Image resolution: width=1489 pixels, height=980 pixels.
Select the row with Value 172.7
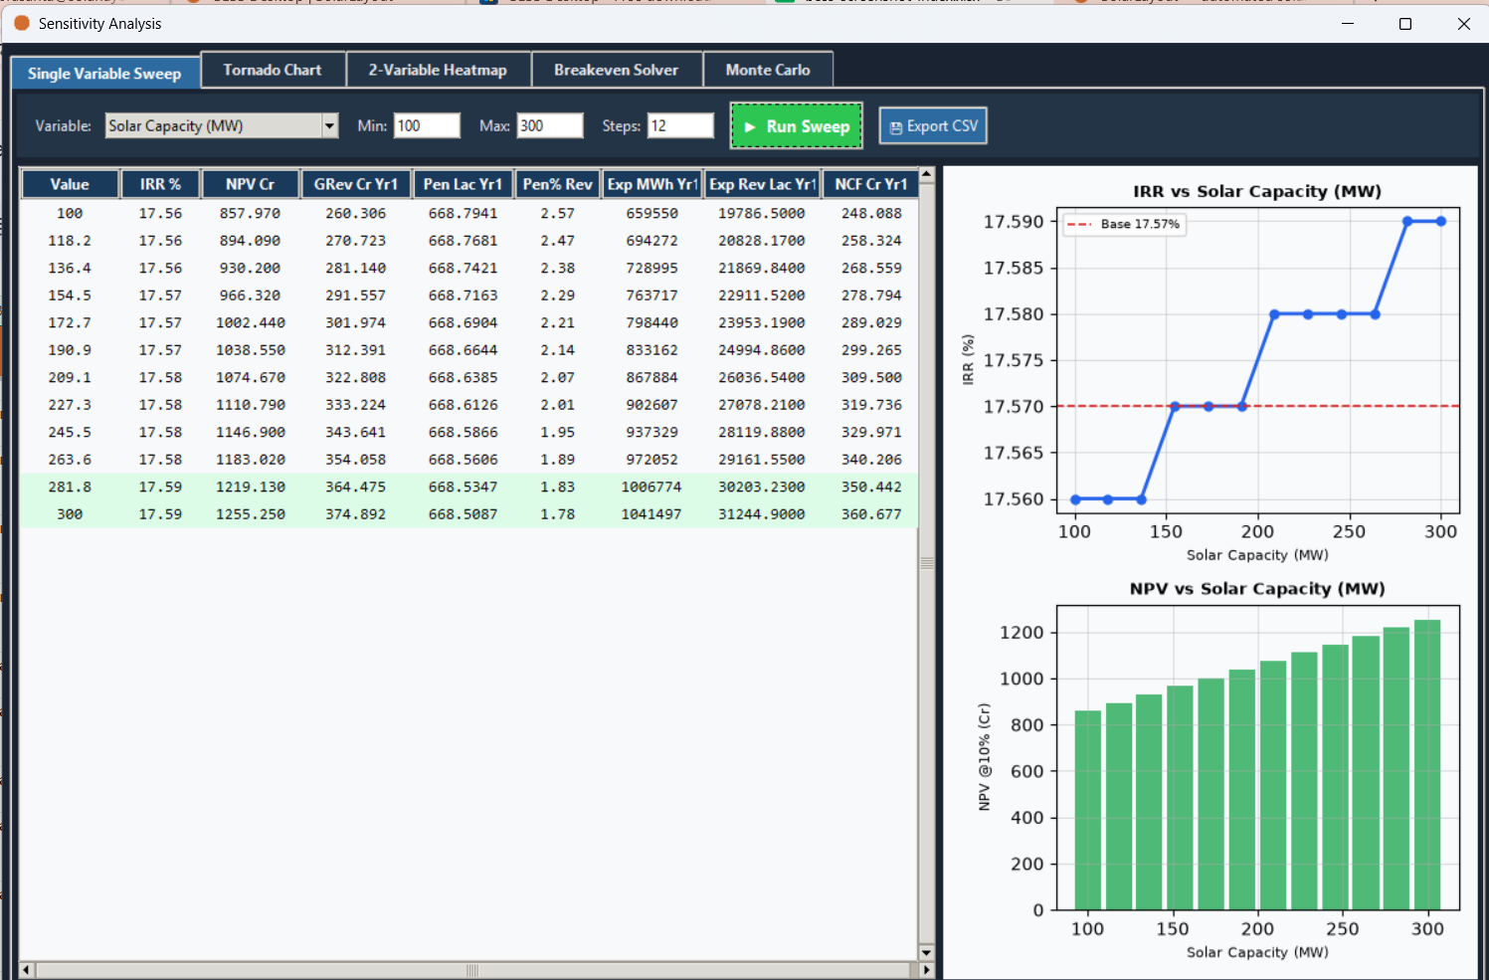[x=468, y=322]
